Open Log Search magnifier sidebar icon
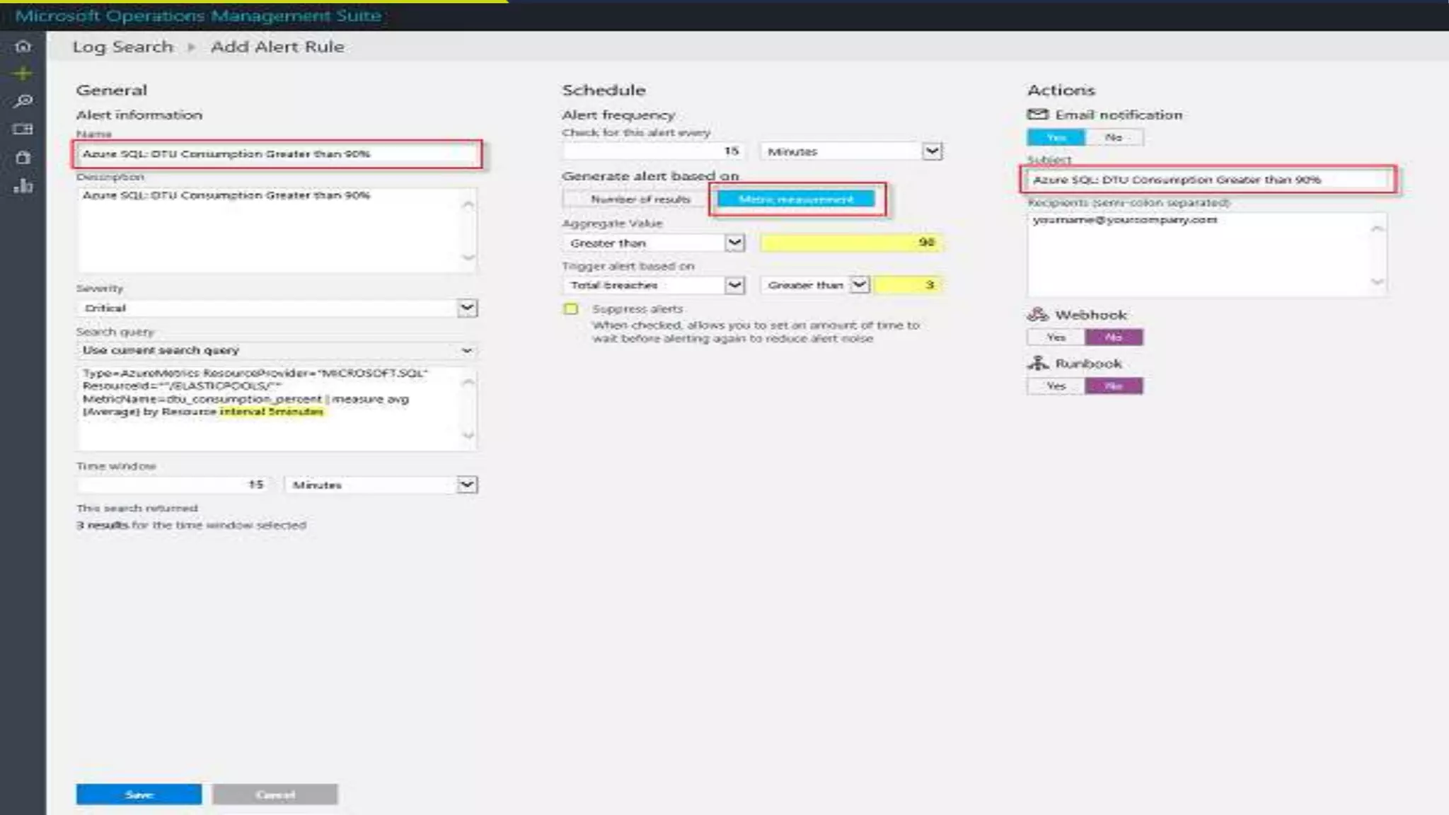1449x815 pixels. pyautogui.click(x=23, y=101)
